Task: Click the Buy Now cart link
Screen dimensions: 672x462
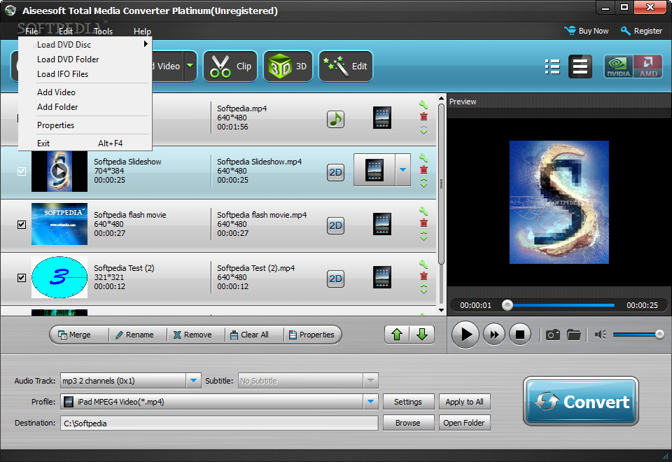Action: click(587, 31)
